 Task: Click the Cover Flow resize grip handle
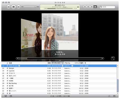click(60, 60)
